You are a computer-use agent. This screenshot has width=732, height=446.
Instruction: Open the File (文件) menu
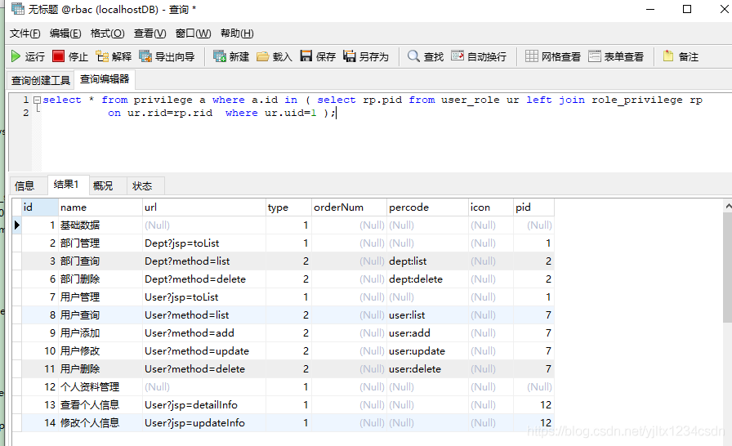(25, 33)
